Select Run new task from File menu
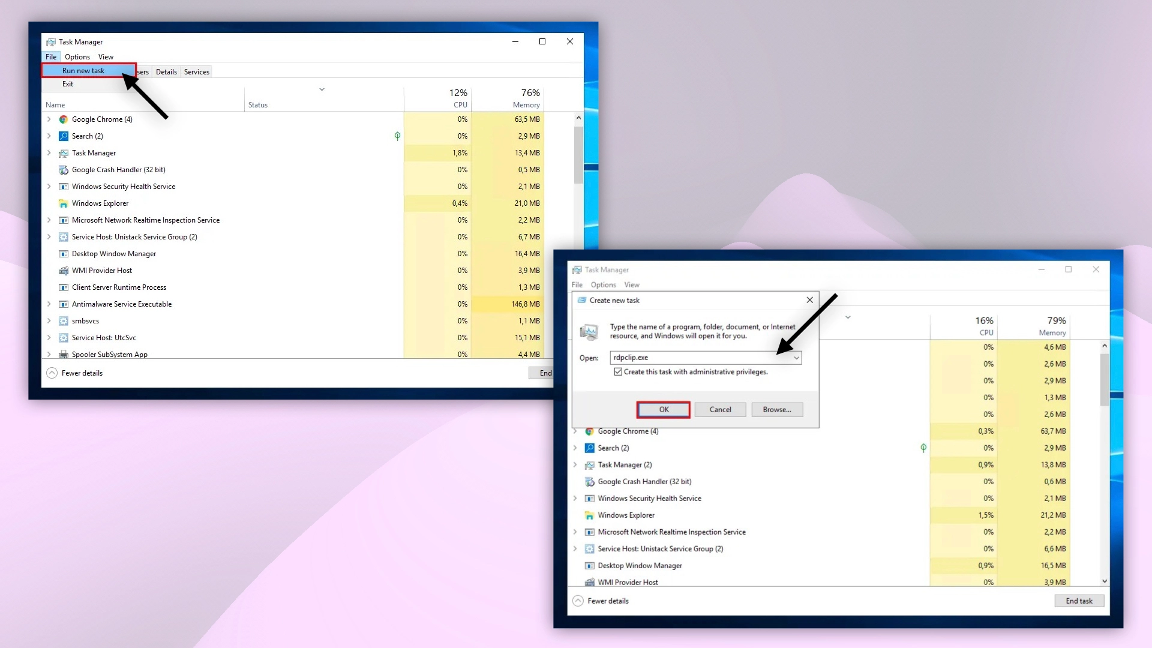This screenshot has height=648, width=1152. pos(83,70)
